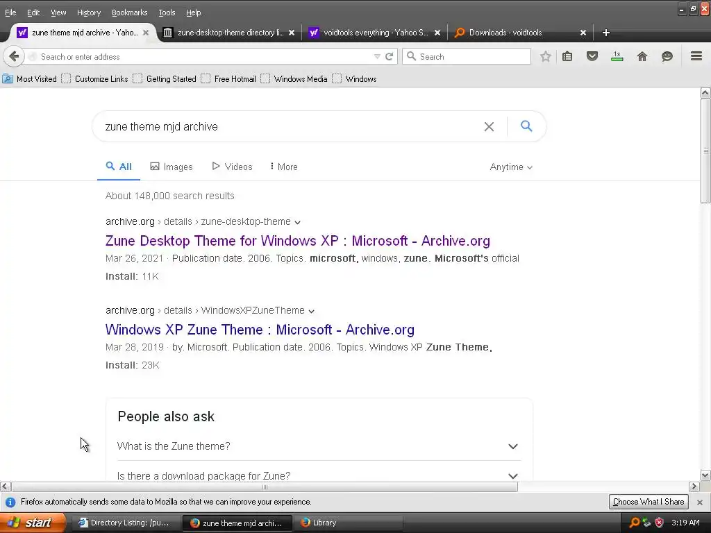Click horizontal scrollbar left arrow
The width and height of the screenshot is (711, 533).
click(5, 487)
